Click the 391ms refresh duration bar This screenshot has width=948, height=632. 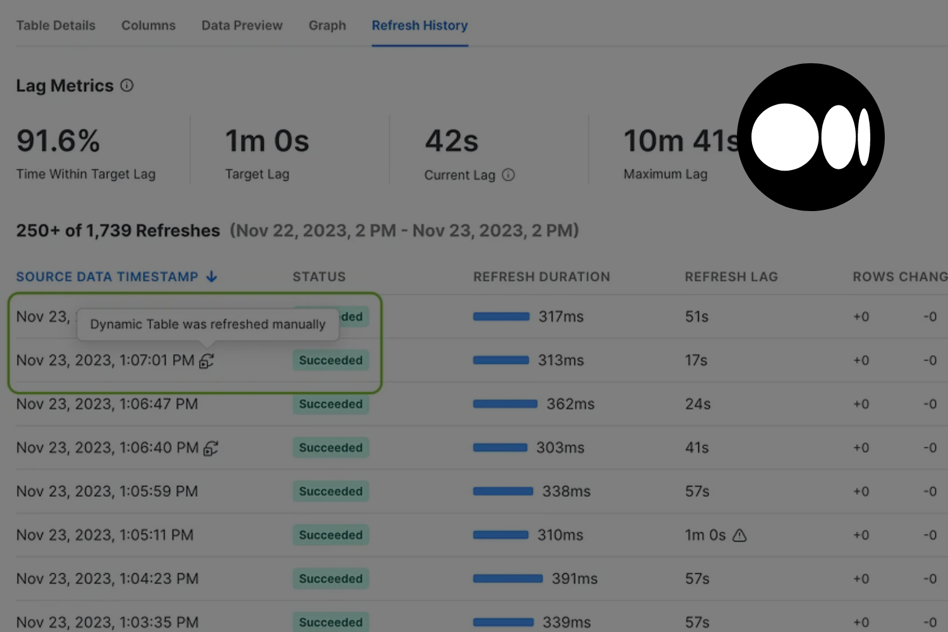(x=507, y=579)
